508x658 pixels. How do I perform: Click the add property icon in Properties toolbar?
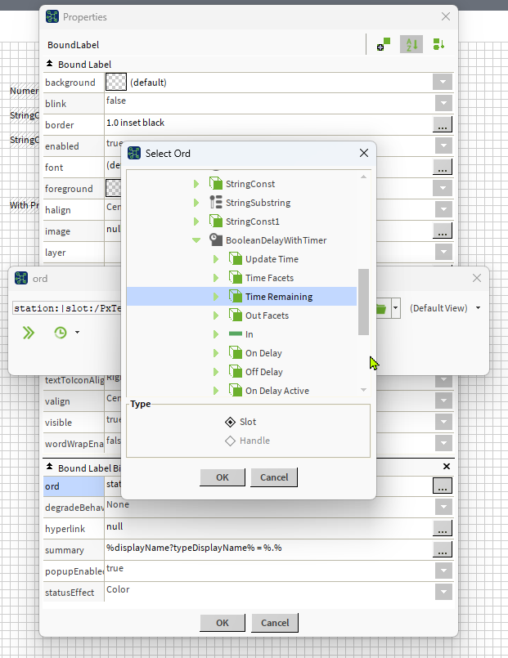(383, 45)
